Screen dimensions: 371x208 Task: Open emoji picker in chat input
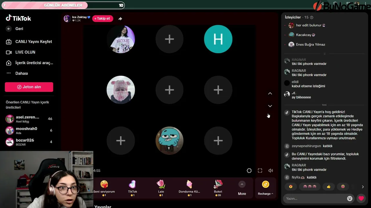[x=350, y=198]
